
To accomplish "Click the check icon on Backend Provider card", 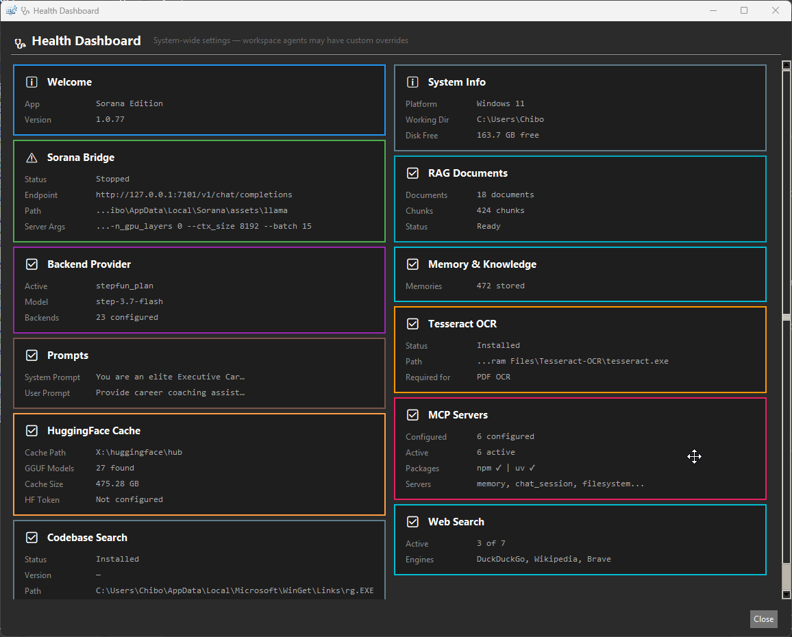I will click(32, 264).
